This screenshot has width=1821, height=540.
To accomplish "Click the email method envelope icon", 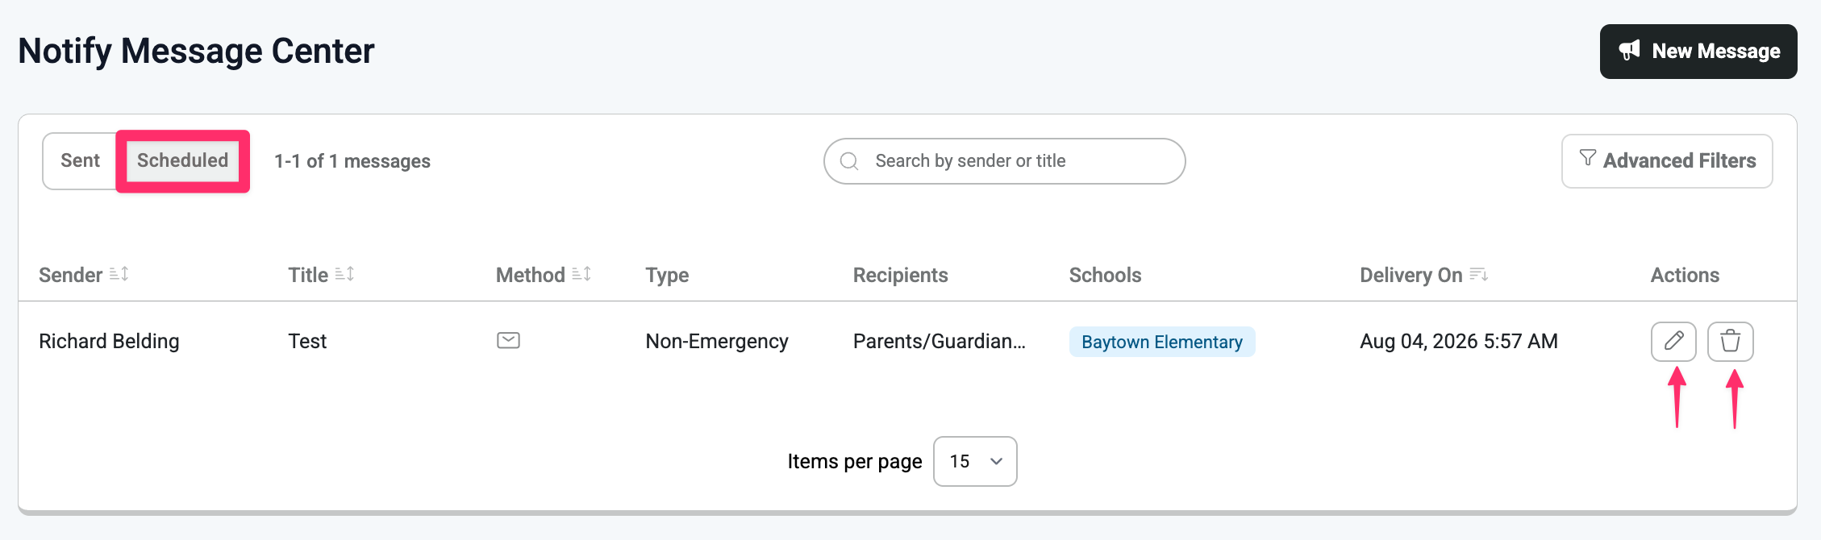I will [x=508, y=340].
